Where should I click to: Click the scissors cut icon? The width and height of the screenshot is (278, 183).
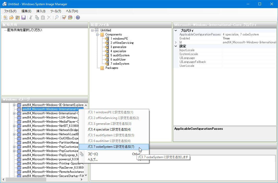pyautogui.click(x=31, y=17)
